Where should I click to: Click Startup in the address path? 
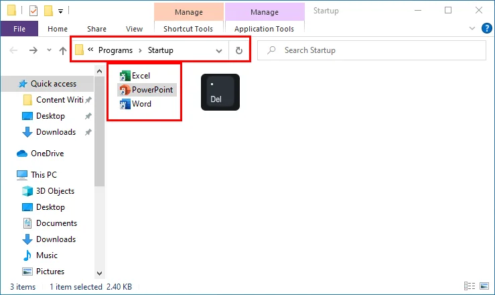[160, 50]
